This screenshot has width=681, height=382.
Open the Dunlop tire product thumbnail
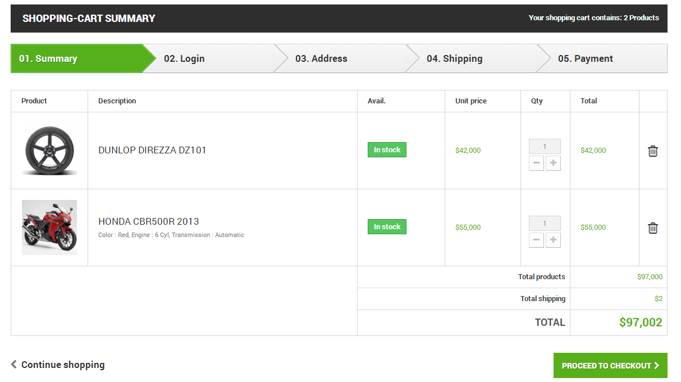(49, 151)
